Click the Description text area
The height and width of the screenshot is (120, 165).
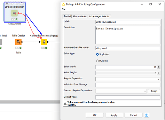[x=128, y=35]
